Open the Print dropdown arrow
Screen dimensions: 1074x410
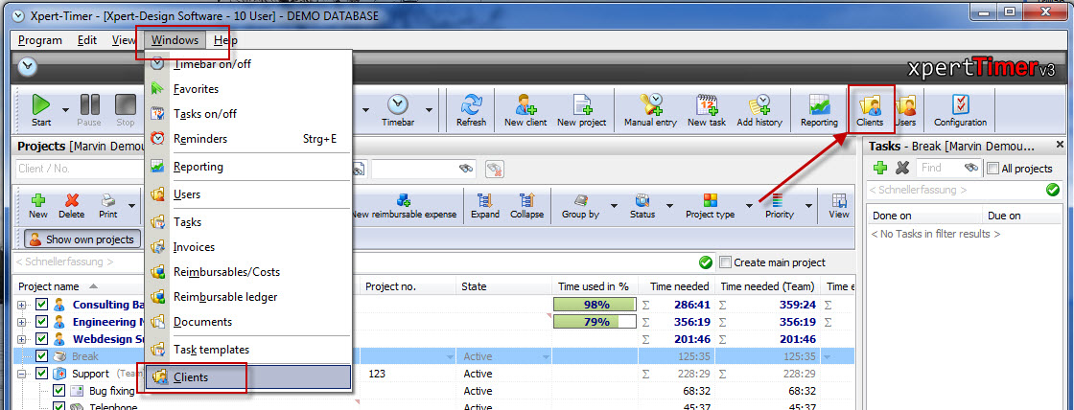pyautogui.click(x=130, y=205)
